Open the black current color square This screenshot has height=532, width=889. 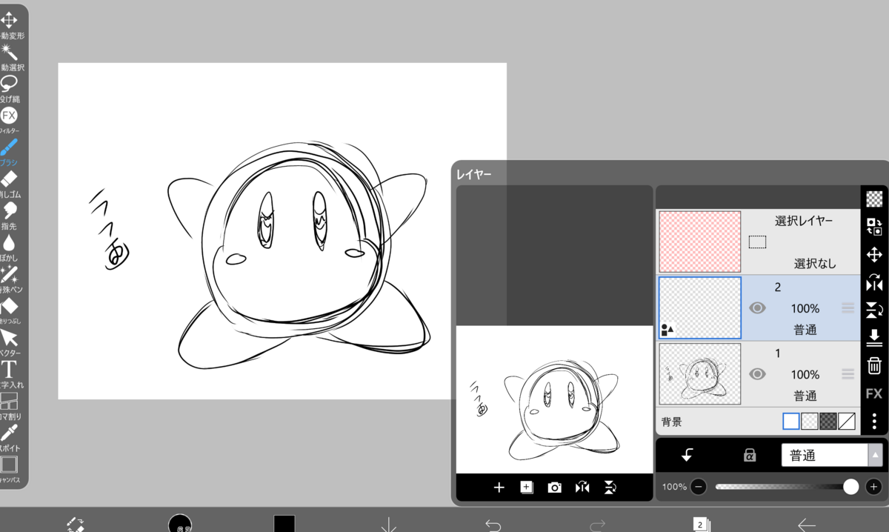click(x=284, y=524)
